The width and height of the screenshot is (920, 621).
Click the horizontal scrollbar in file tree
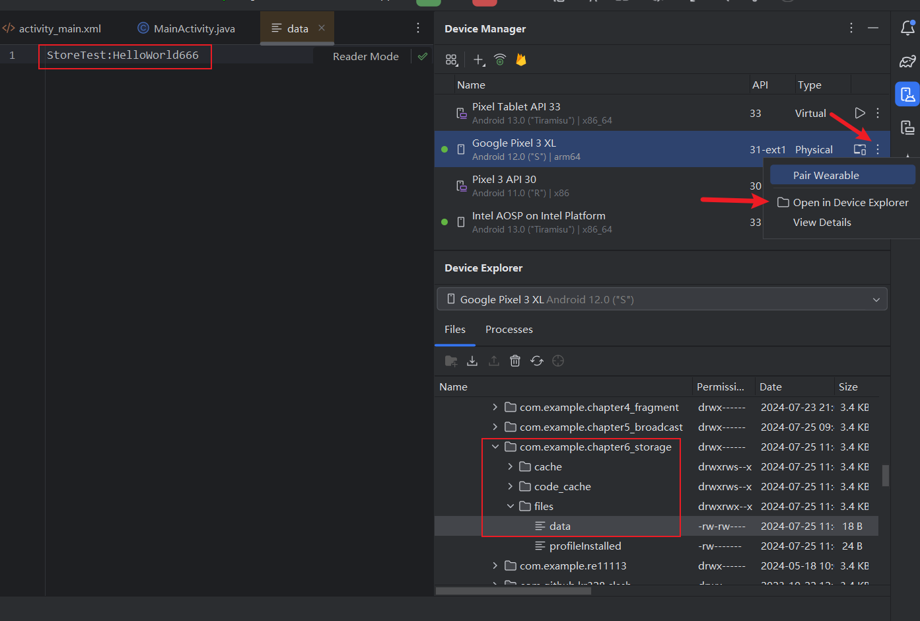pos(513,591)
